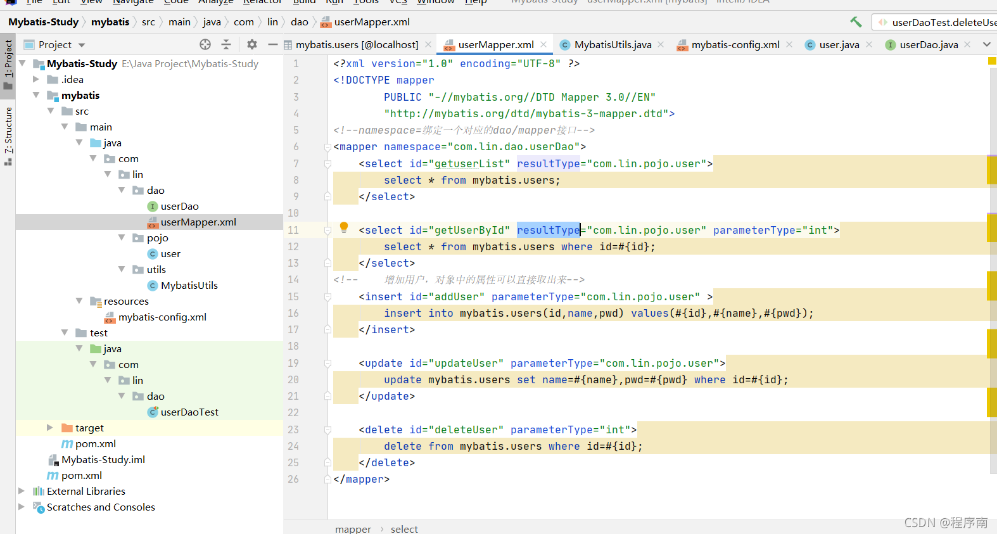The image size is (997, 534).
Task: Switch to mybatis-config.xml tab
Action: pos(735,44)
